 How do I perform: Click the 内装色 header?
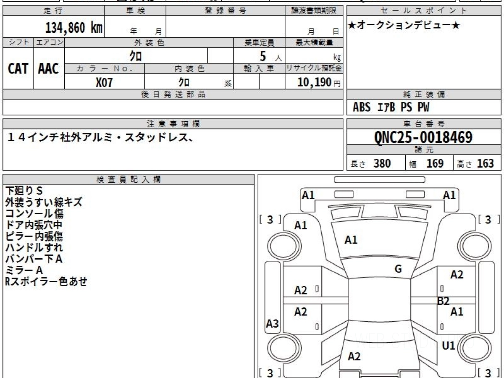(189, 68)
